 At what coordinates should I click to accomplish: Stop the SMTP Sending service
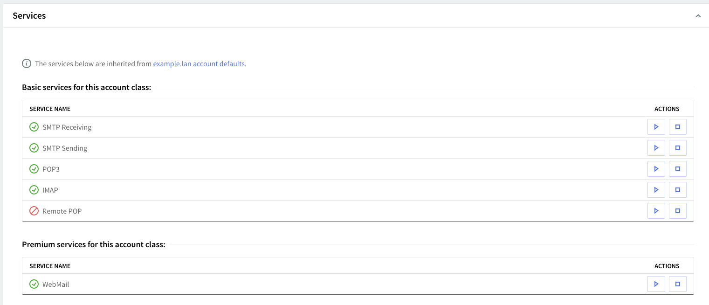click(677, 148)
